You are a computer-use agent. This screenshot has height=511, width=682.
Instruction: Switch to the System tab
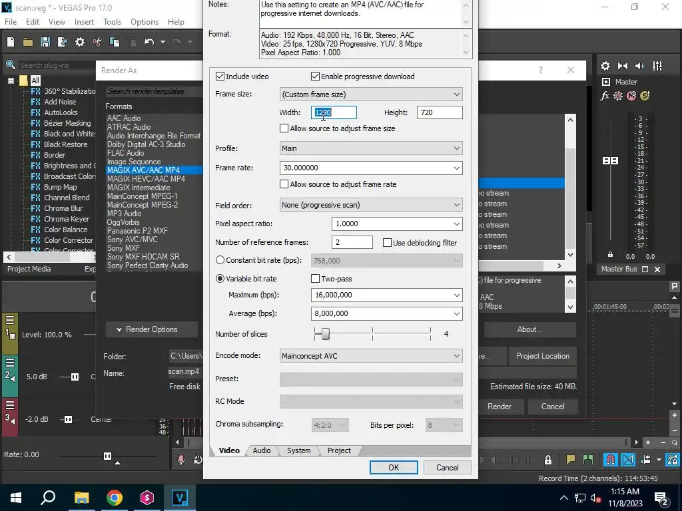(x=299, y=450)
